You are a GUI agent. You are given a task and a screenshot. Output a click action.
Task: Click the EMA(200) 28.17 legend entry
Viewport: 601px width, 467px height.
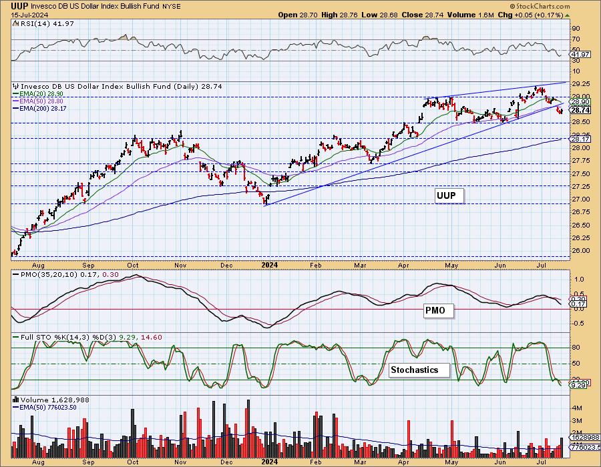43,108
